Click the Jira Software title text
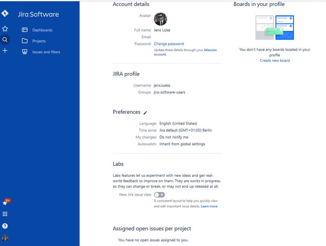 pyautogui.click(x=38, y=14)
